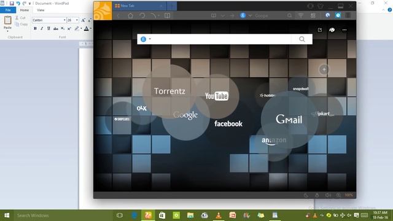
Task: Click the mouse gesture icon in browser status bar
Action: click(317, 195)
